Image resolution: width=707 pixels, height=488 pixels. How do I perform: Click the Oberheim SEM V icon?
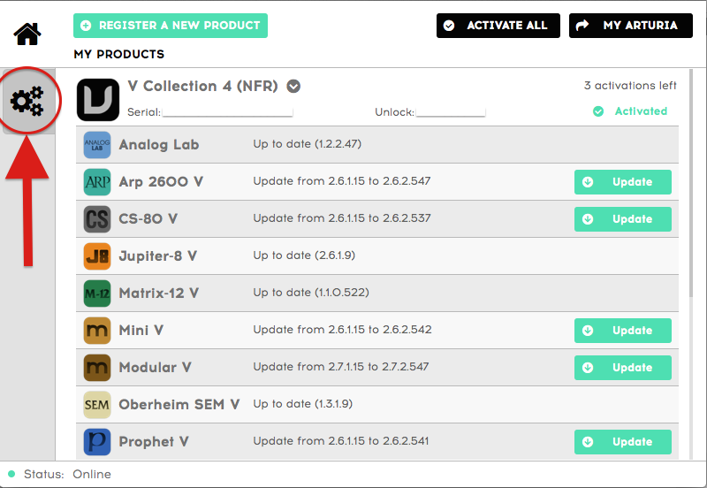click(x=97, y=405)
